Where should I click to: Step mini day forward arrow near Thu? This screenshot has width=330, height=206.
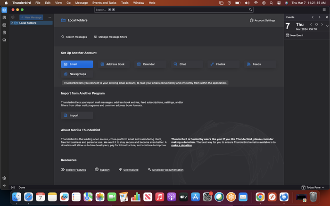point(322,24)
